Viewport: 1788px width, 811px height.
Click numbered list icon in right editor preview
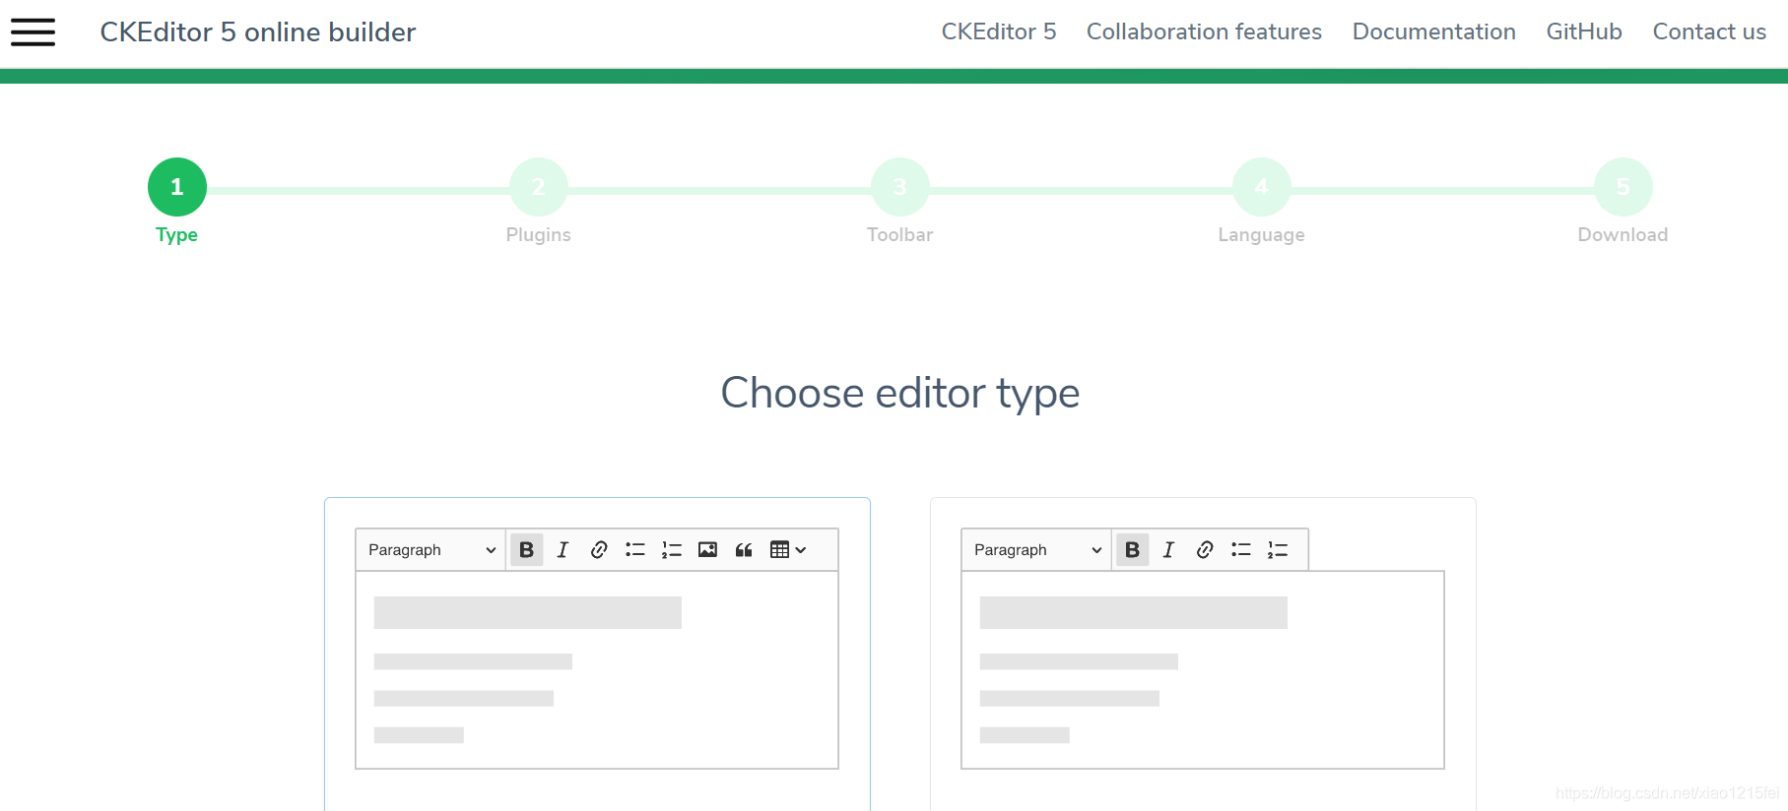pyautogui.click(x=1278, y=550)
